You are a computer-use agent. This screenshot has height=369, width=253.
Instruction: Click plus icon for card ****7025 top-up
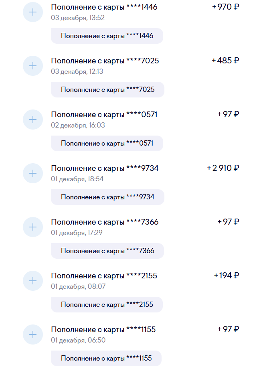[x=33, y=66]
